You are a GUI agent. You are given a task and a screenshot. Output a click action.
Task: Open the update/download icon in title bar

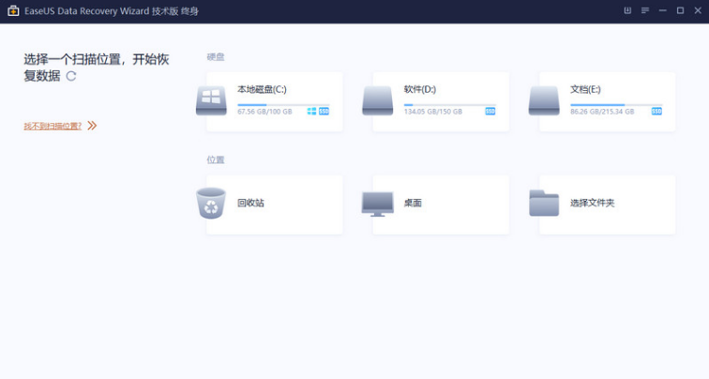[627, 10]
